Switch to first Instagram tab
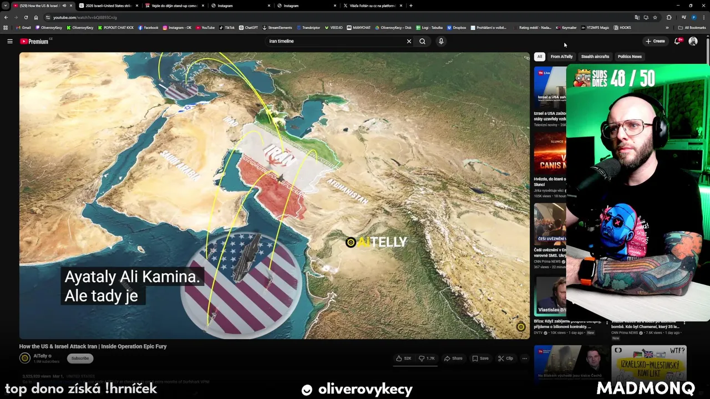The height and width of the screenshot is (399, 710). tap(240, 6)
